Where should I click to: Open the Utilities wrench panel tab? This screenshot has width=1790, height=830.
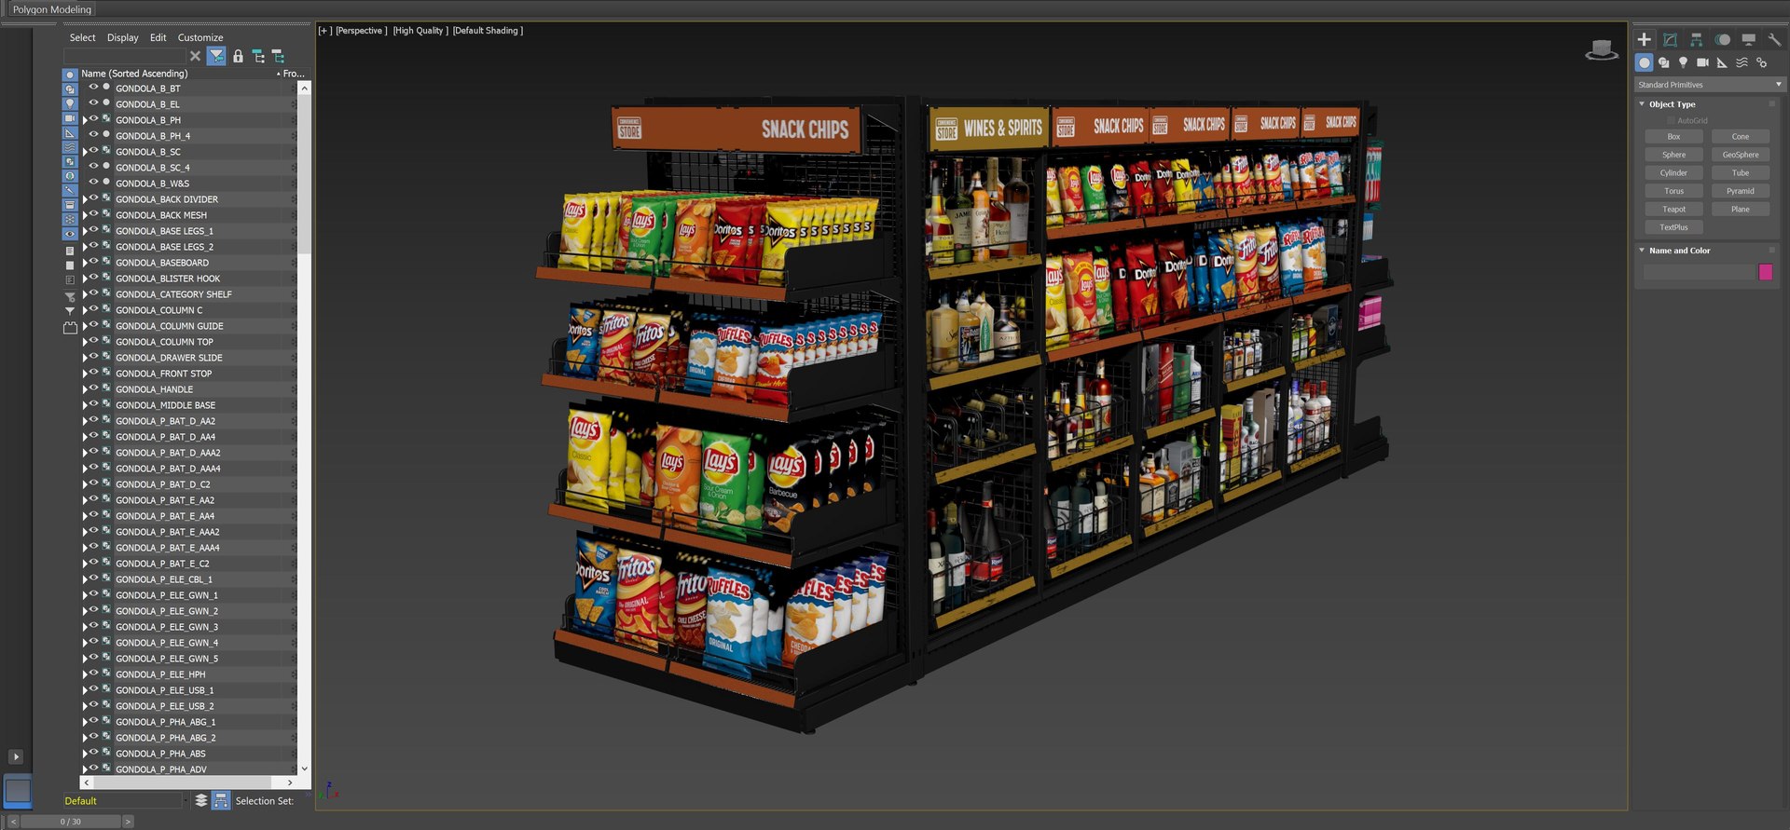pos(1774,39)
